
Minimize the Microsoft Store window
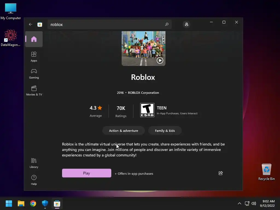tap(211, 22)
